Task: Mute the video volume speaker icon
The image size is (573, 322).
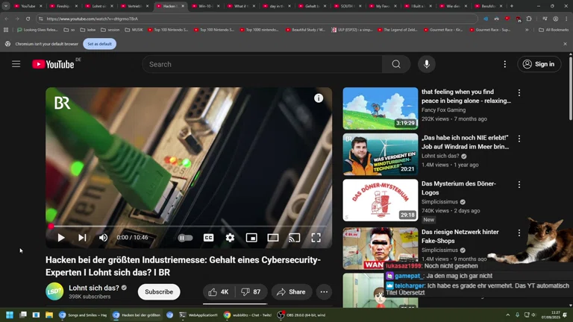Action: coord(103,238)
